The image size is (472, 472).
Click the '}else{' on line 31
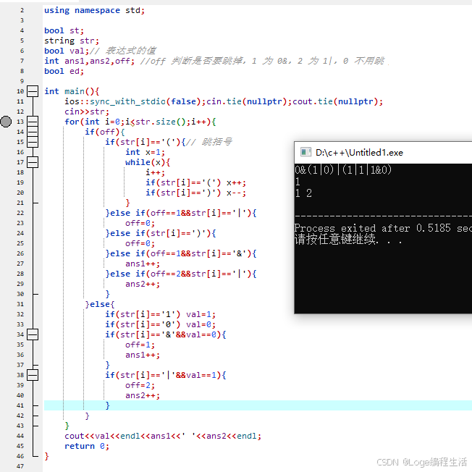100,304
